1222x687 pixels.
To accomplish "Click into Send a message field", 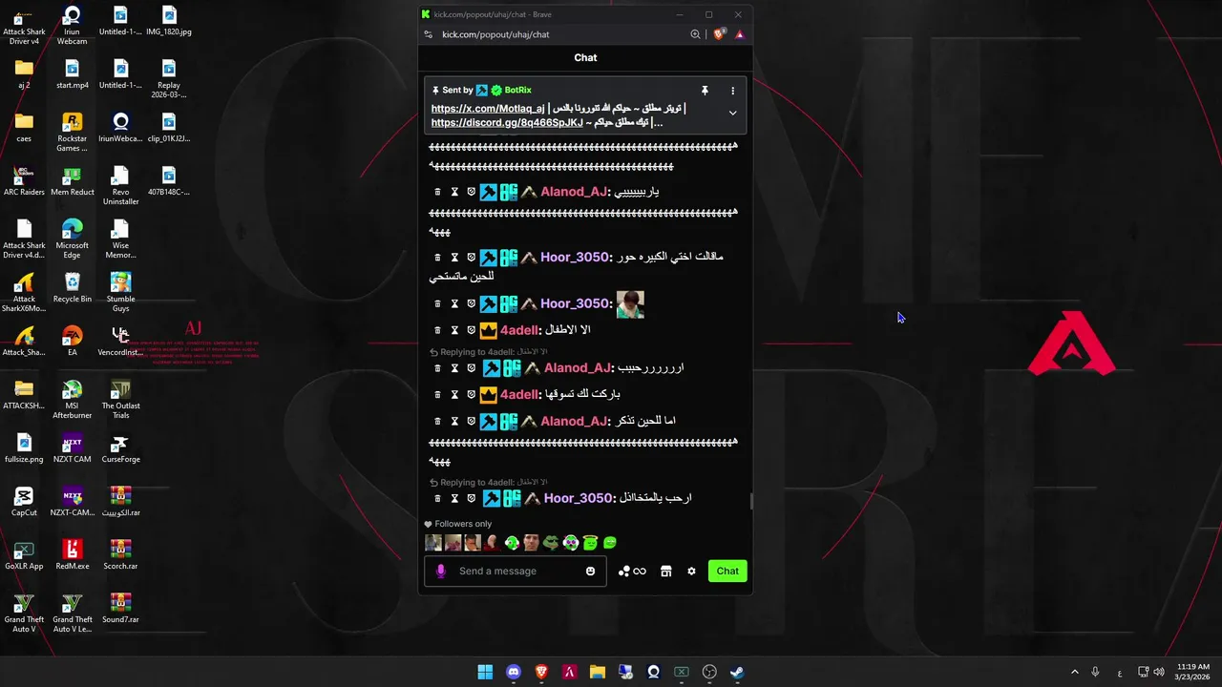I will [x=516, y=572].
